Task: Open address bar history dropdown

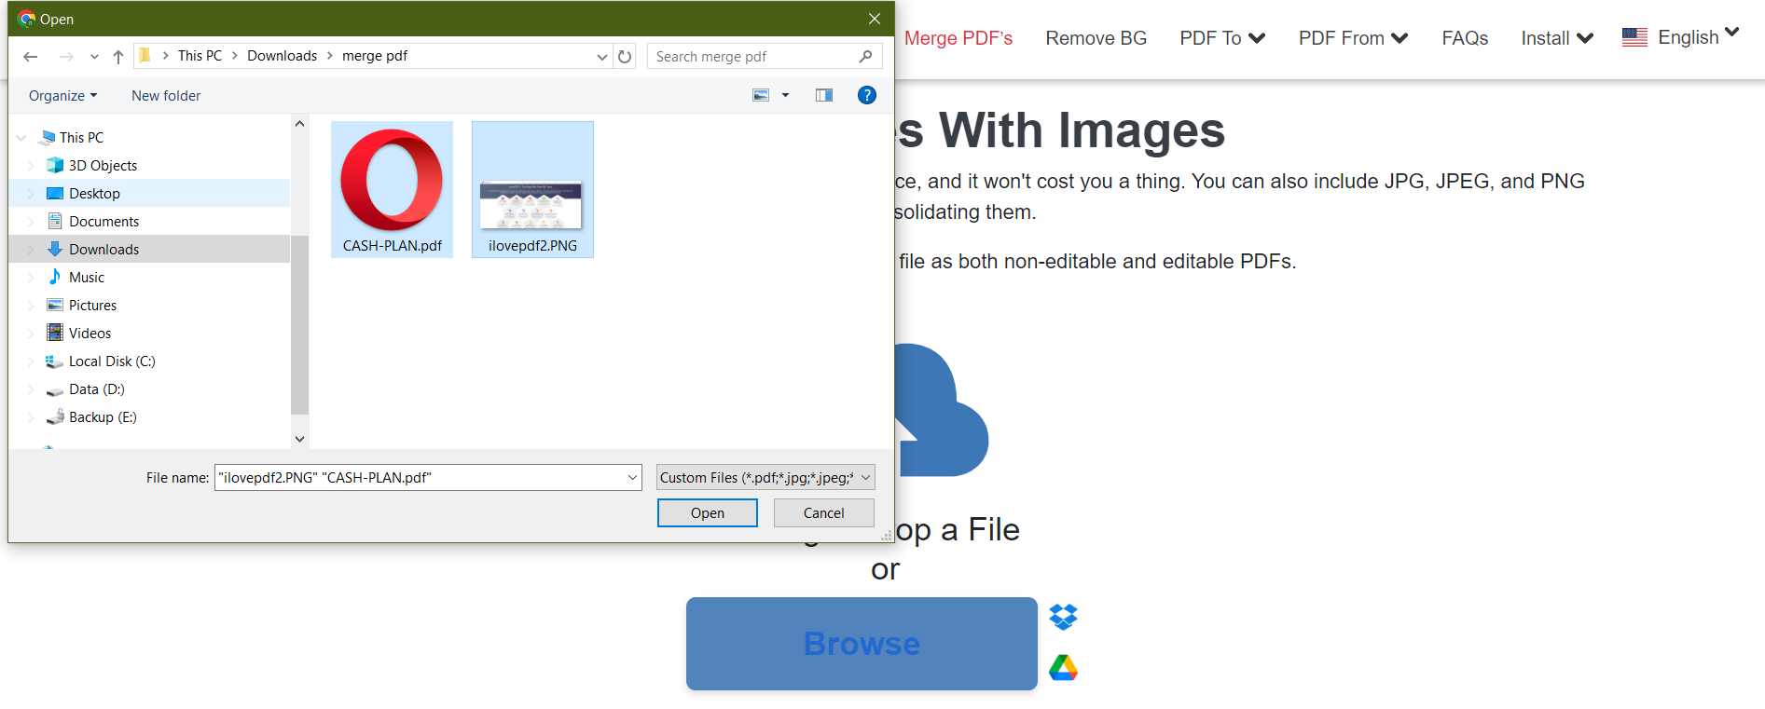Action: pos(602,57)
